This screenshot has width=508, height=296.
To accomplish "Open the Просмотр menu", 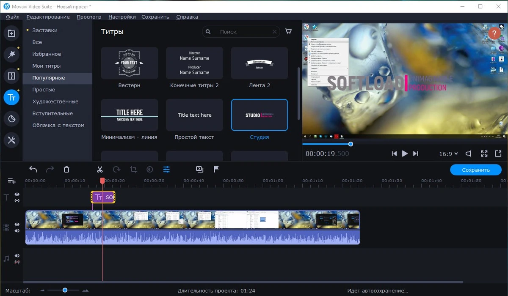I will pyautogui.click(x=89, y=17).
